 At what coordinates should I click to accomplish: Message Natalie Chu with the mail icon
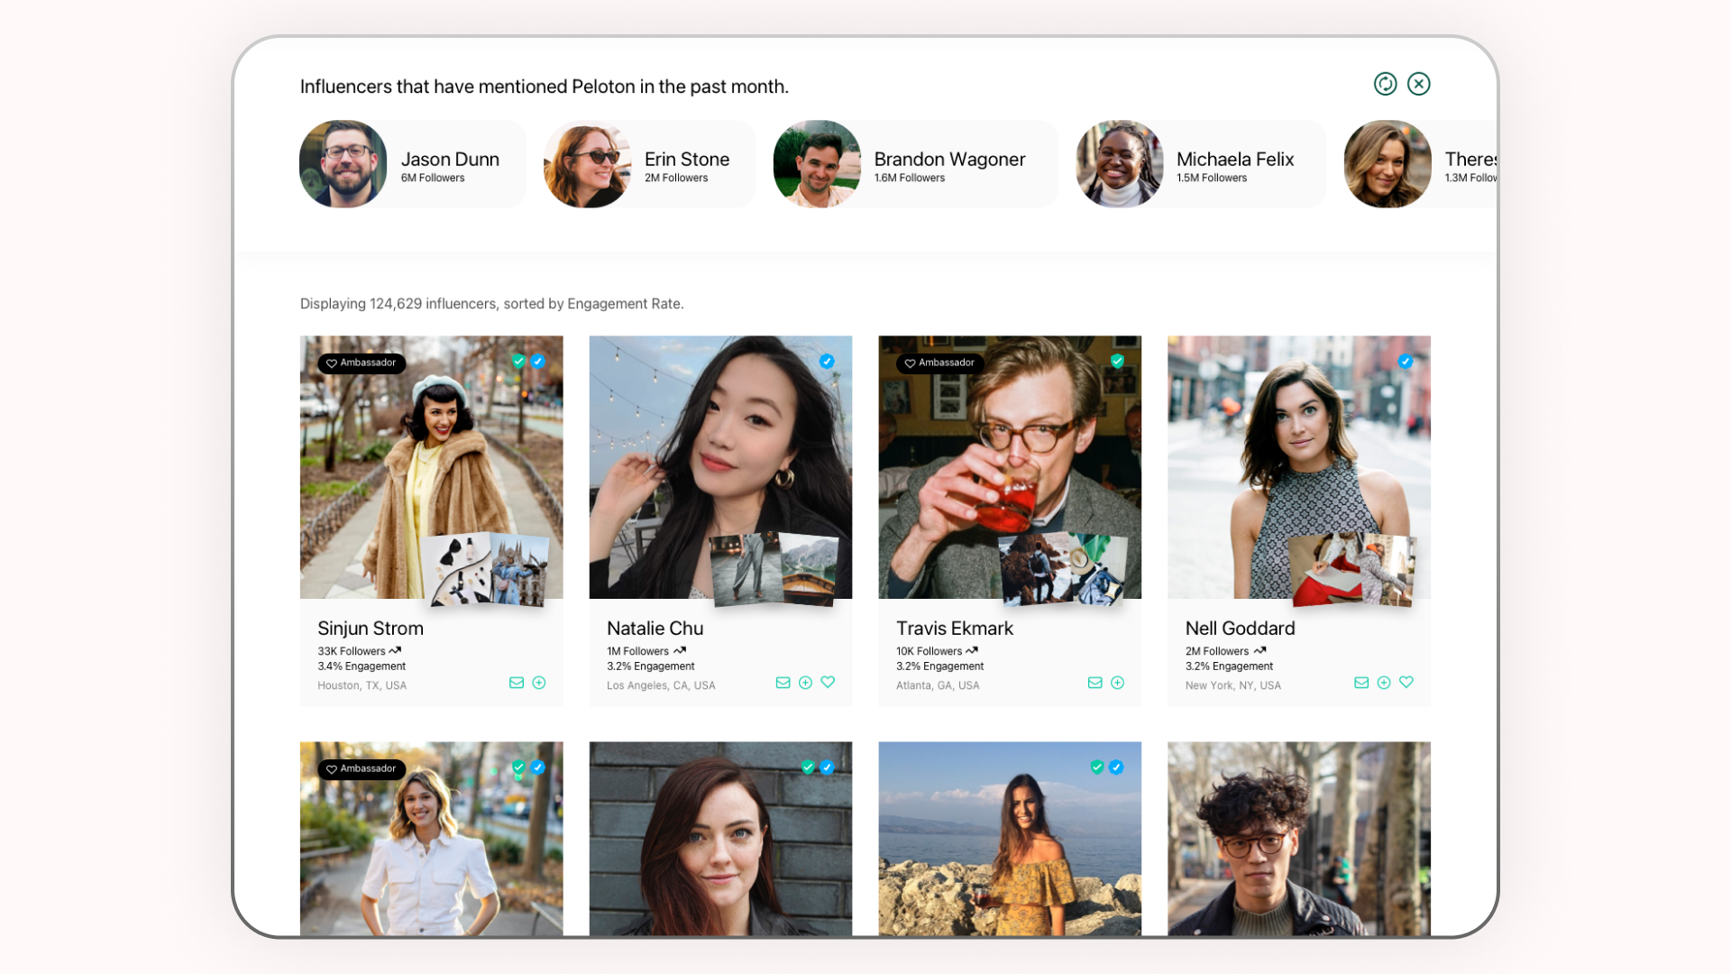tap(783, 683)
